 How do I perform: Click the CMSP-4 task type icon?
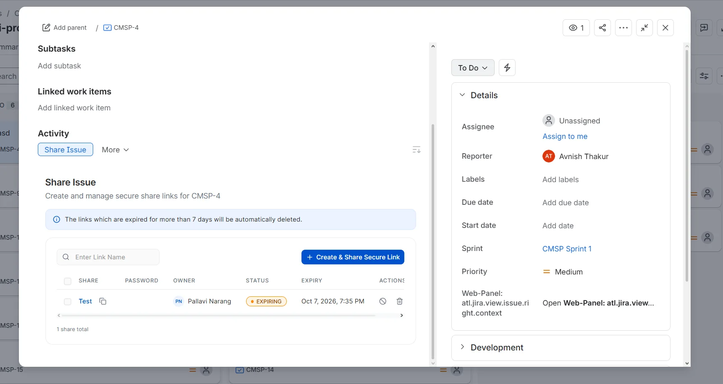pyautogui.click(x=107, y=28)
